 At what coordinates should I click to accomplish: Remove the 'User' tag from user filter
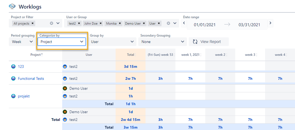coord(159,23)
